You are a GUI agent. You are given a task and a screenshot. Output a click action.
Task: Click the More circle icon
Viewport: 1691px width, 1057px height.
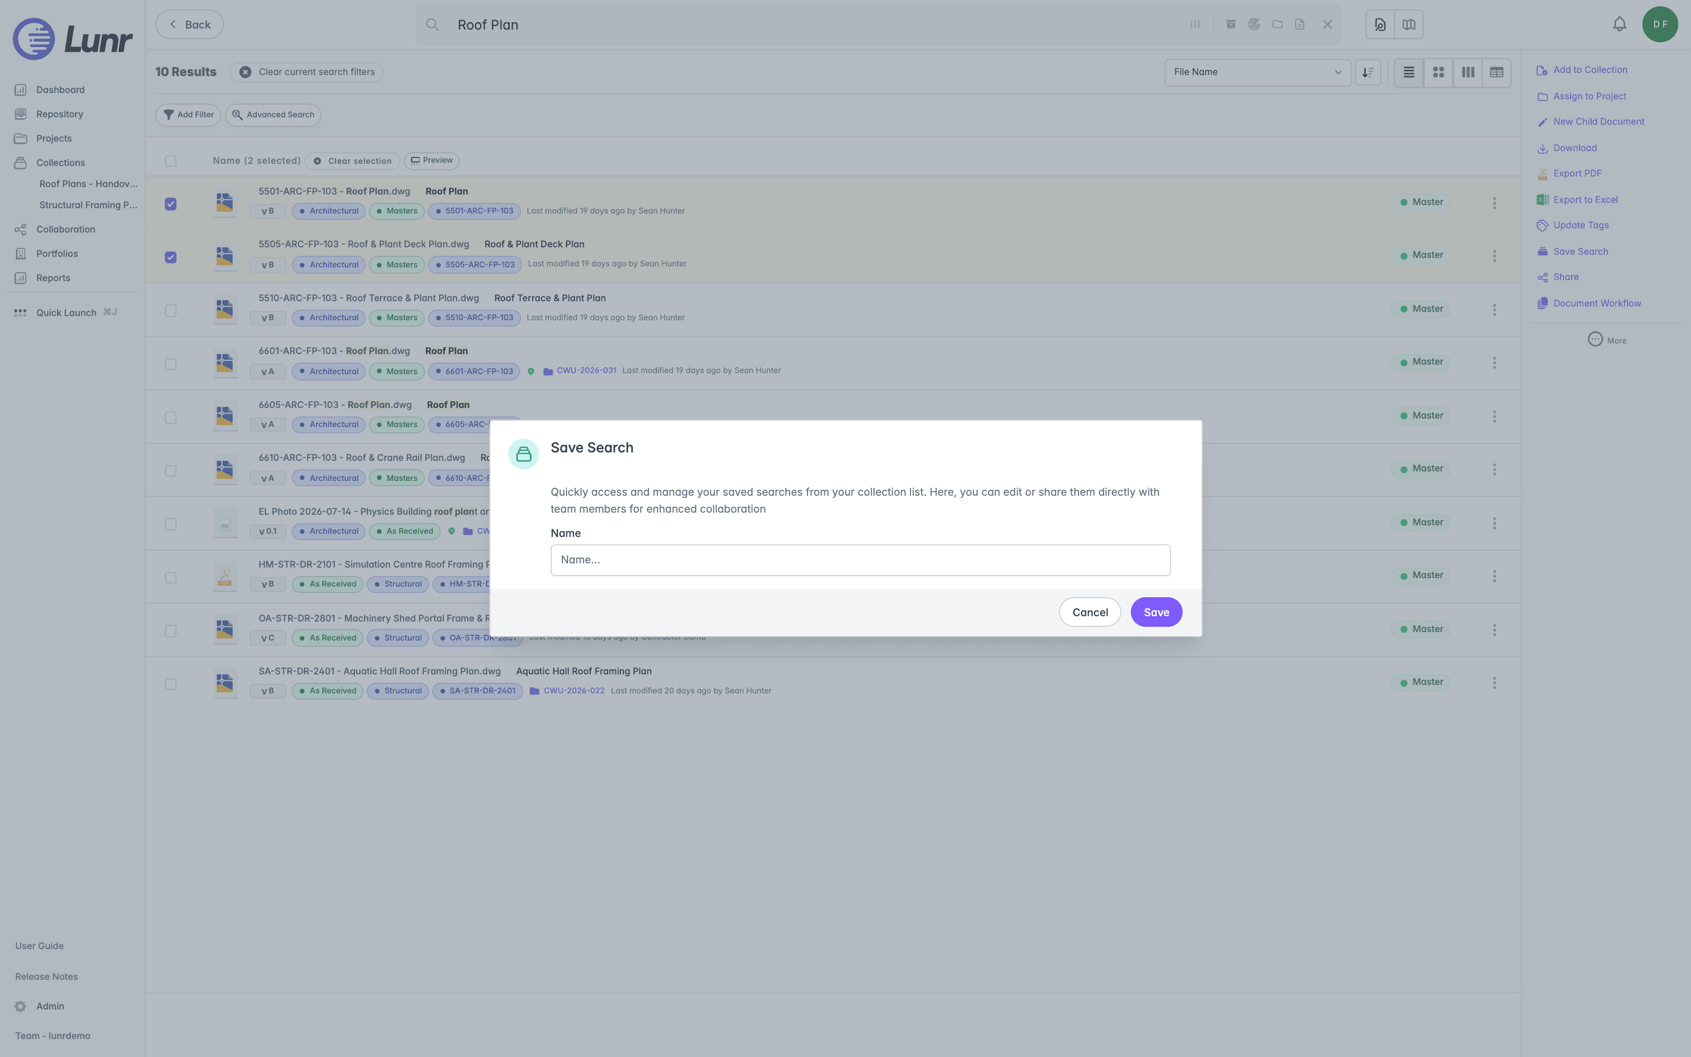(1595, 339)
